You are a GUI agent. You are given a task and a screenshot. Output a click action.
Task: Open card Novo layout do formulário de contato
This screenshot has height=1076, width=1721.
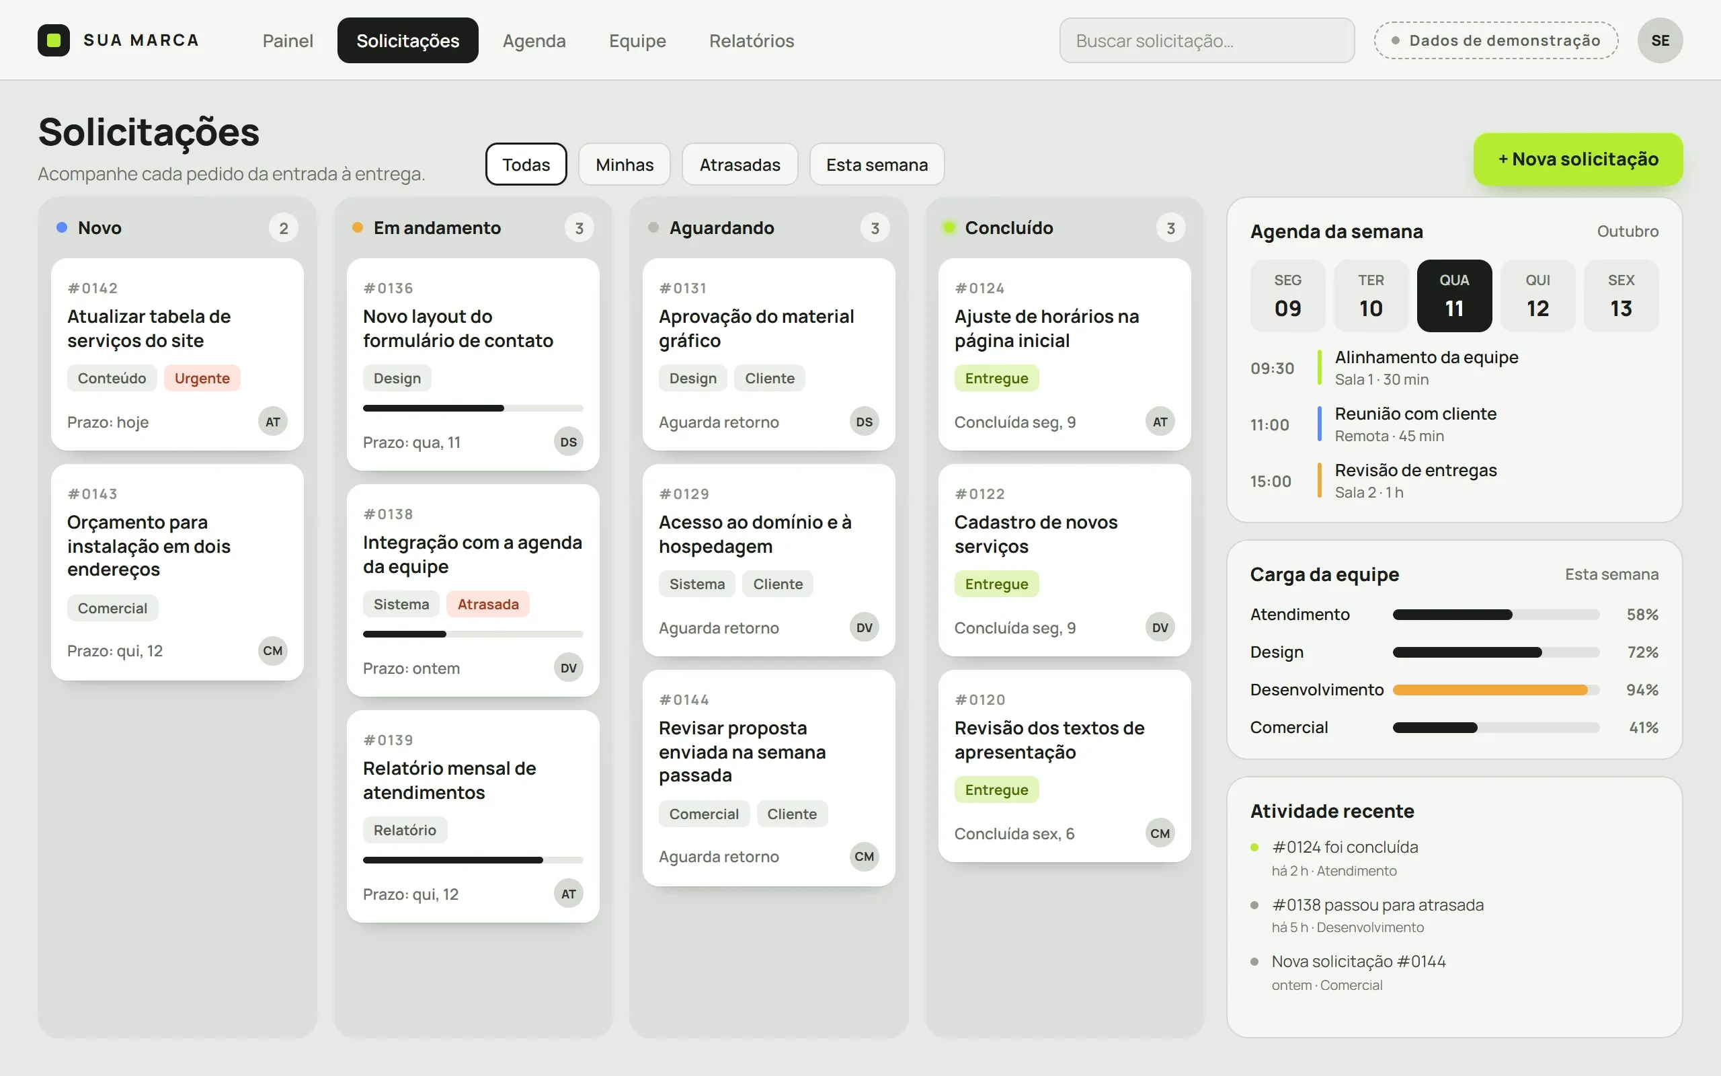(473, 364)
